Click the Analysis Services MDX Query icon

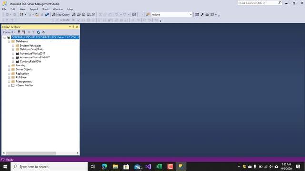pyautogui.click(x=79, y=15)
